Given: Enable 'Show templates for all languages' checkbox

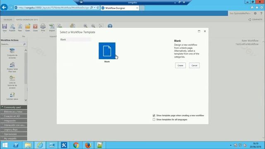Looking at the screenshot, I should [x=154, y=120].
